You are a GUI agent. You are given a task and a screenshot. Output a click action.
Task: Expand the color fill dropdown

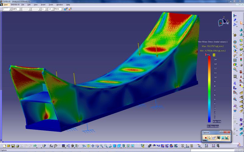10,9
